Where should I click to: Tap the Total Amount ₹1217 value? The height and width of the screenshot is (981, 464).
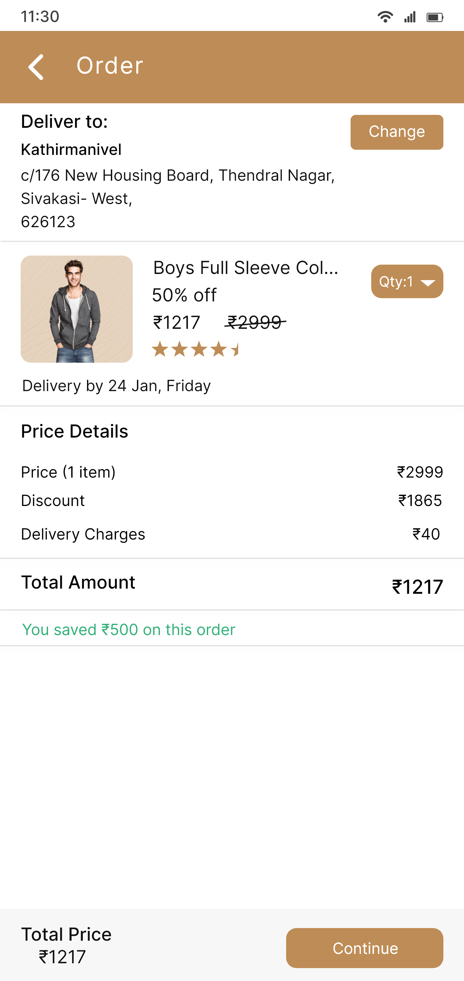click(417, 586)
